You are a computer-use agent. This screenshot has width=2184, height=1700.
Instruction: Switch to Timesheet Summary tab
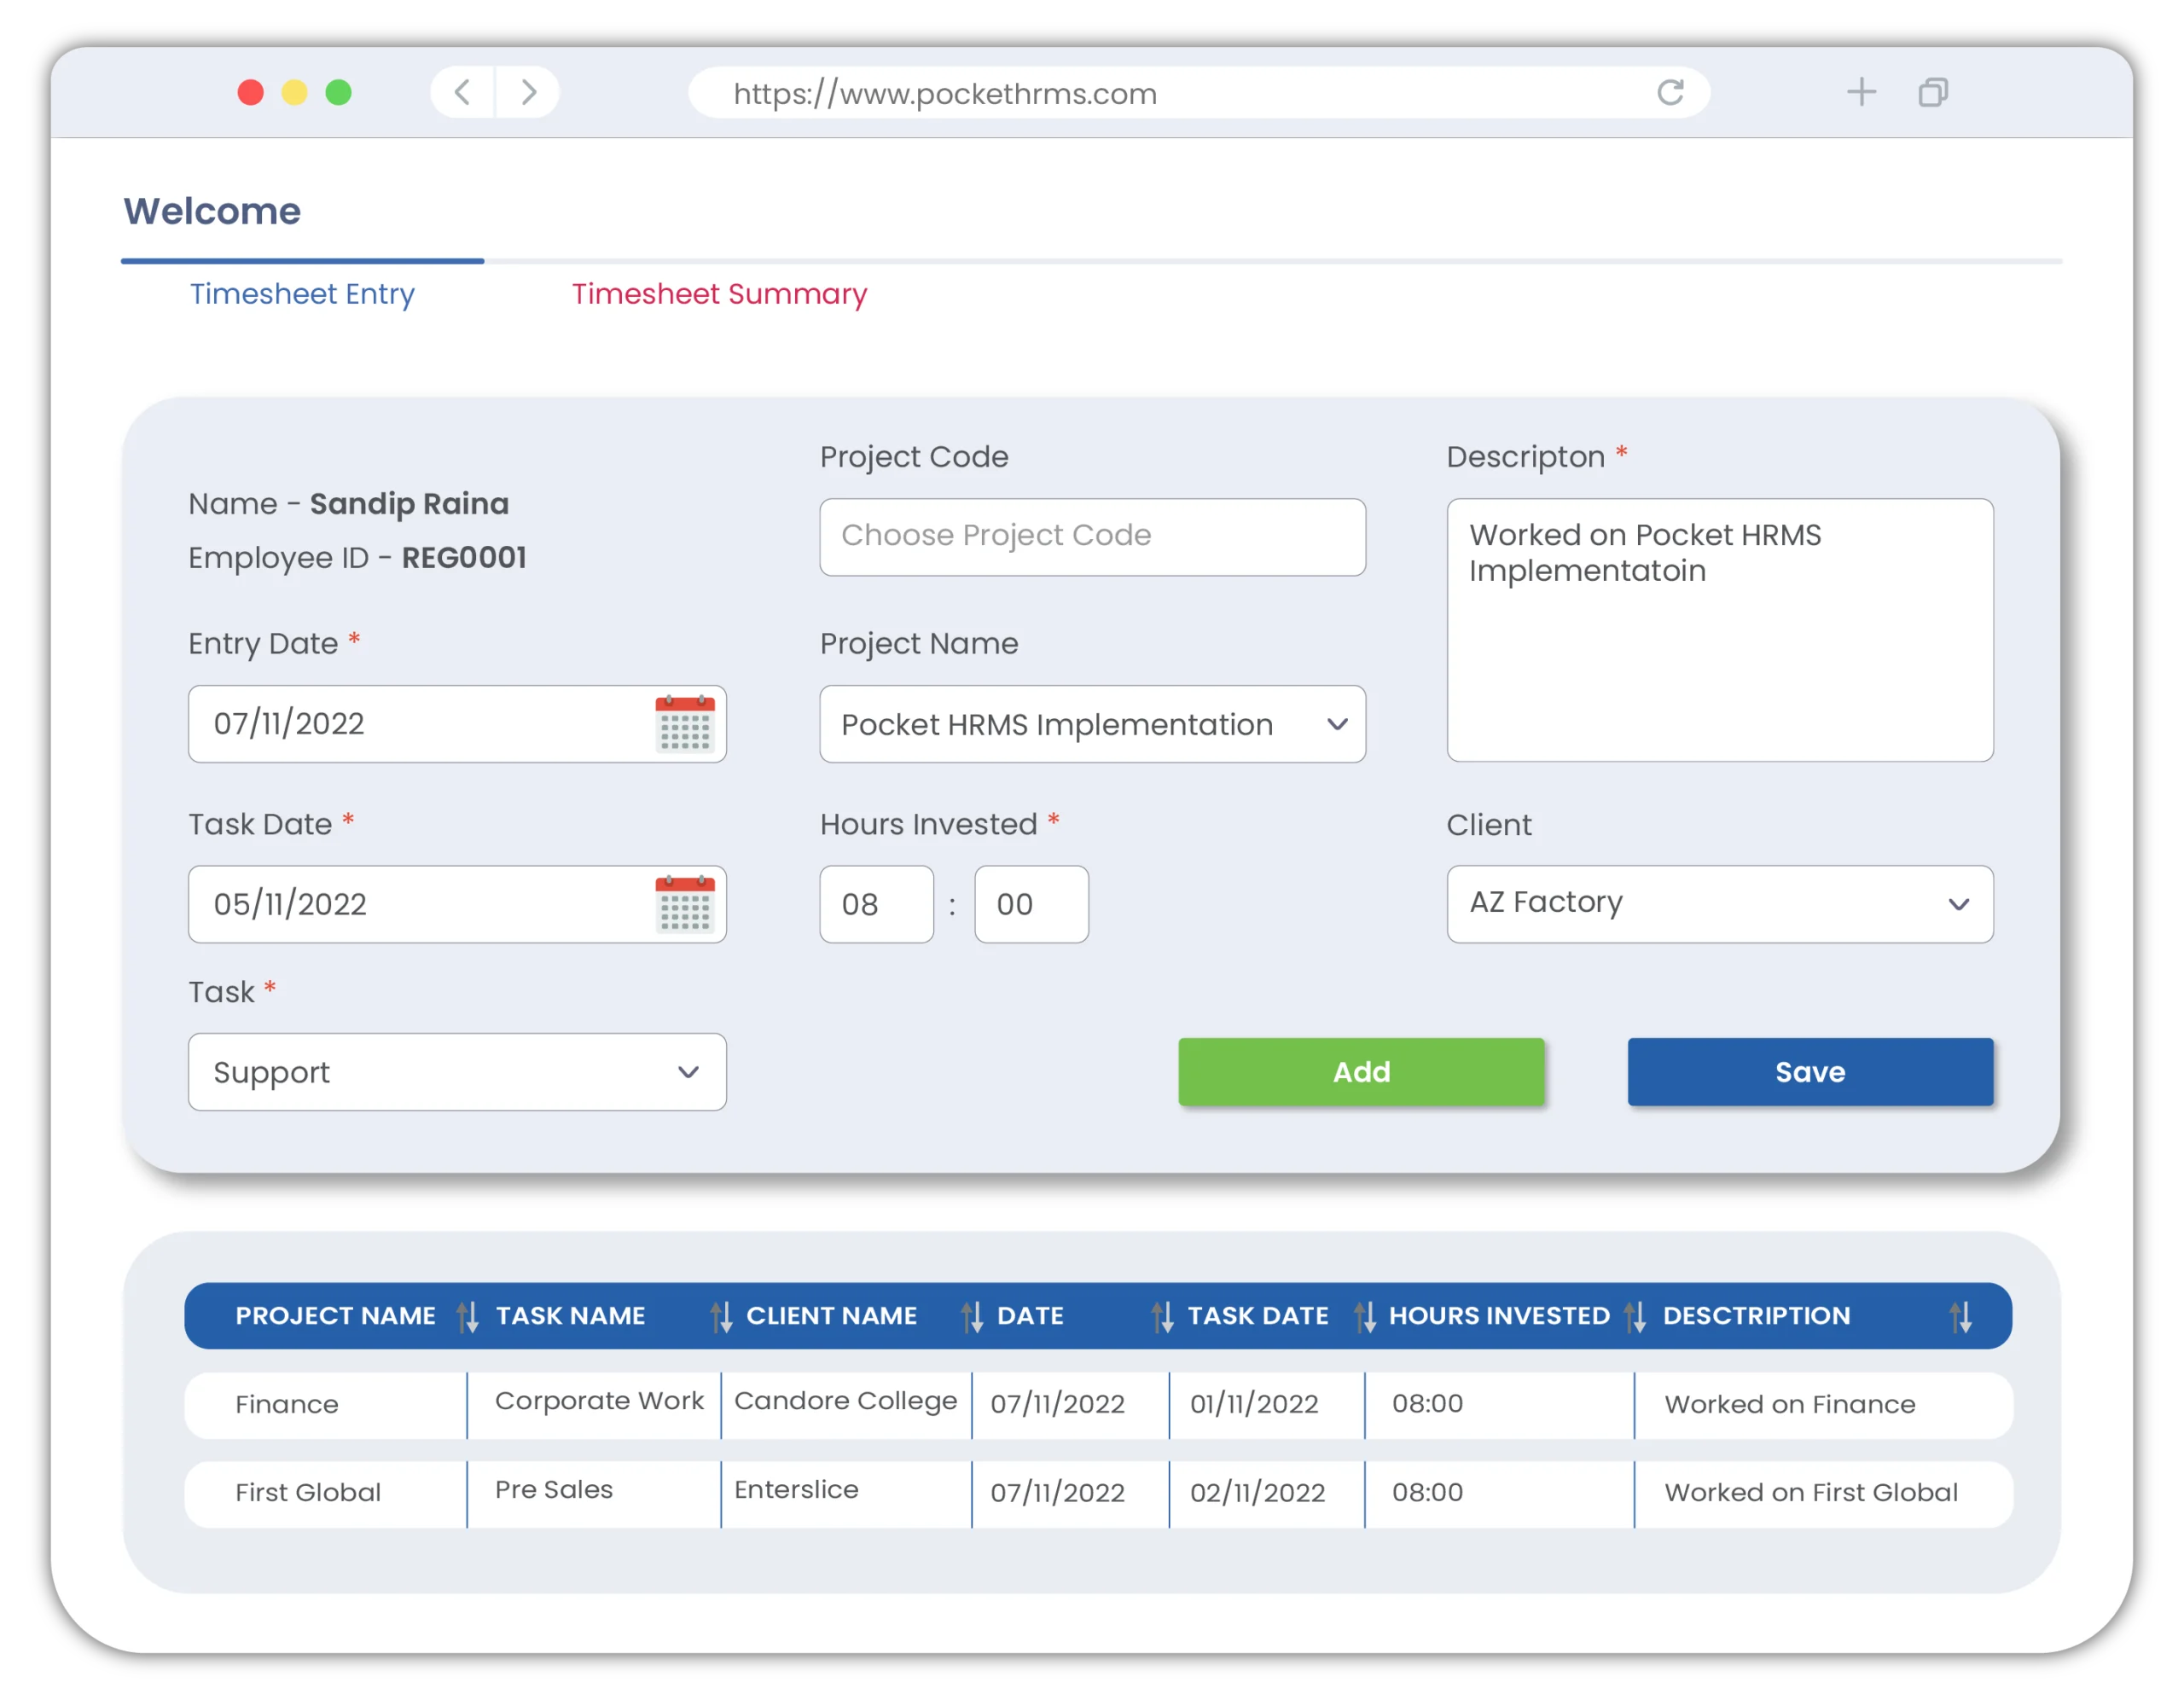pyautogui.click(x=719, y=294)
